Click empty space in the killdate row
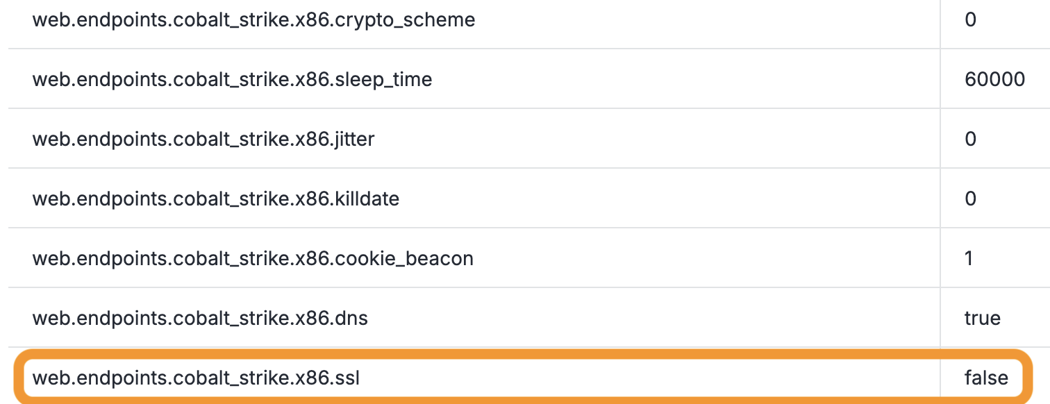 coord(667,199)
